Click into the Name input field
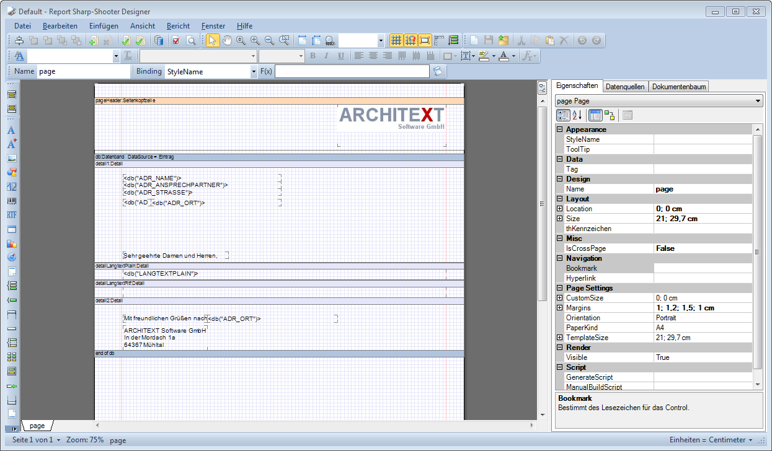This screenshot has width=772, height=451. (x=83, y=71)
